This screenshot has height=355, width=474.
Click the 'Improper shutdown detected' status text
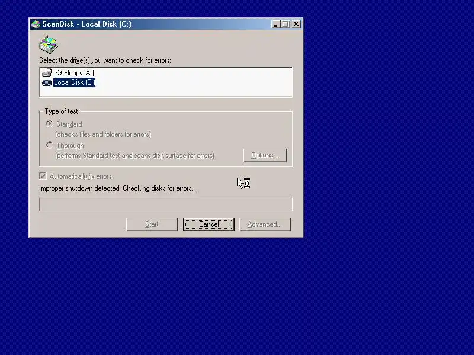[x=118, y=188]
